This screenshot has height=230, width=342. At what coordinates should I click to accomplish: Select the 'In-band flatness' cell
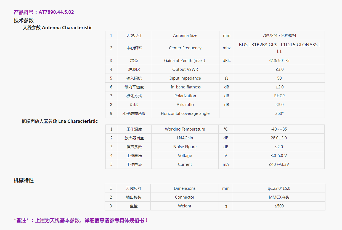click(185, 87)
